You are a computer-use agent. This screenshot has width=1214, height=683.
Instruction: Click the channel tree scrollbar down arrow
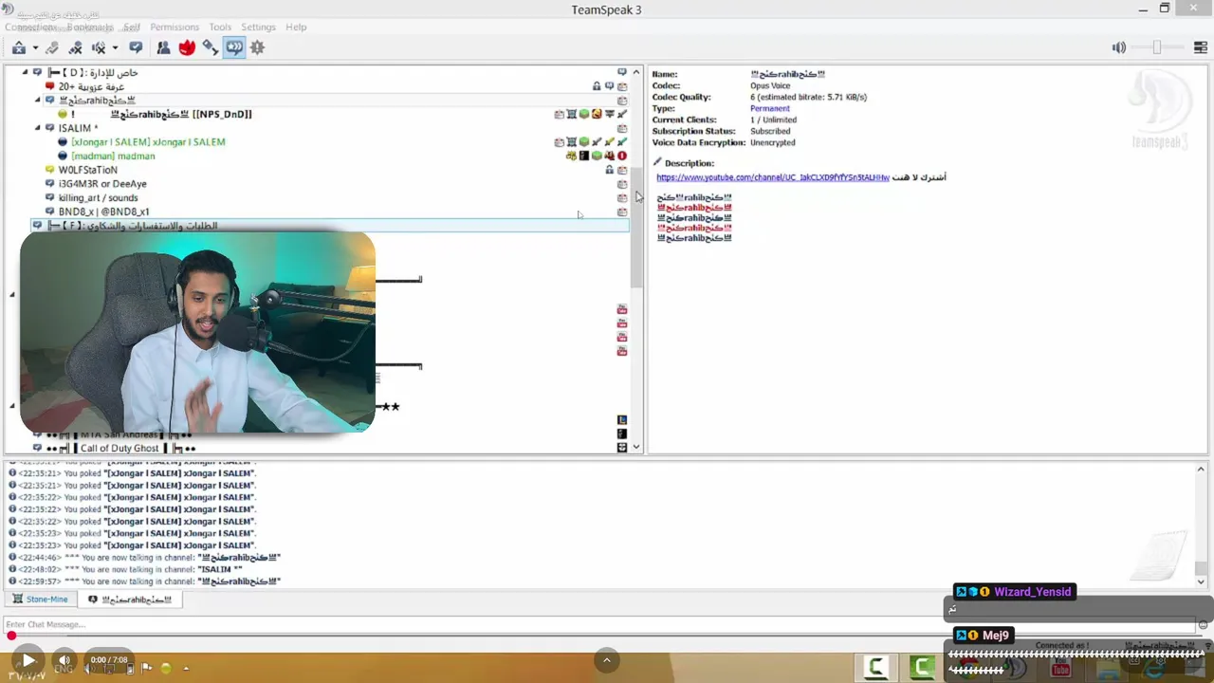(x=636, y=447)
